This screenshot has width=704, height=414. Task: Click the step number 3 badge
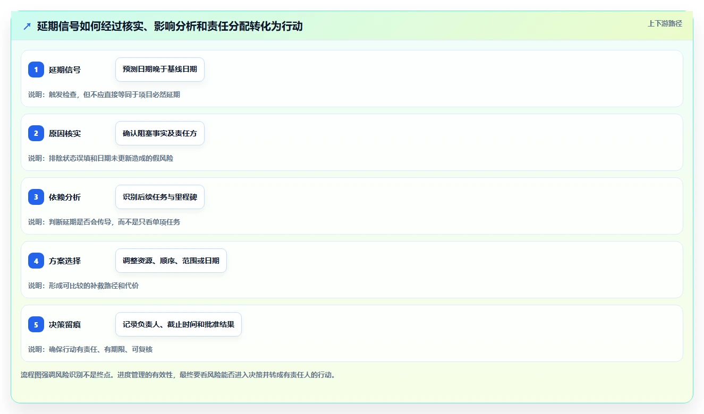click(x=36, y=197)
